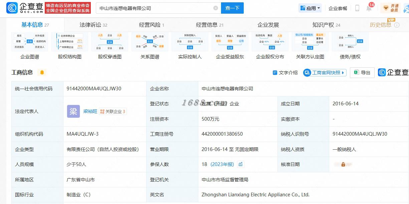The image size is (409, 204).
Task: Open legal representative 梁裕旺 link
Action: (x=90, y=111)
